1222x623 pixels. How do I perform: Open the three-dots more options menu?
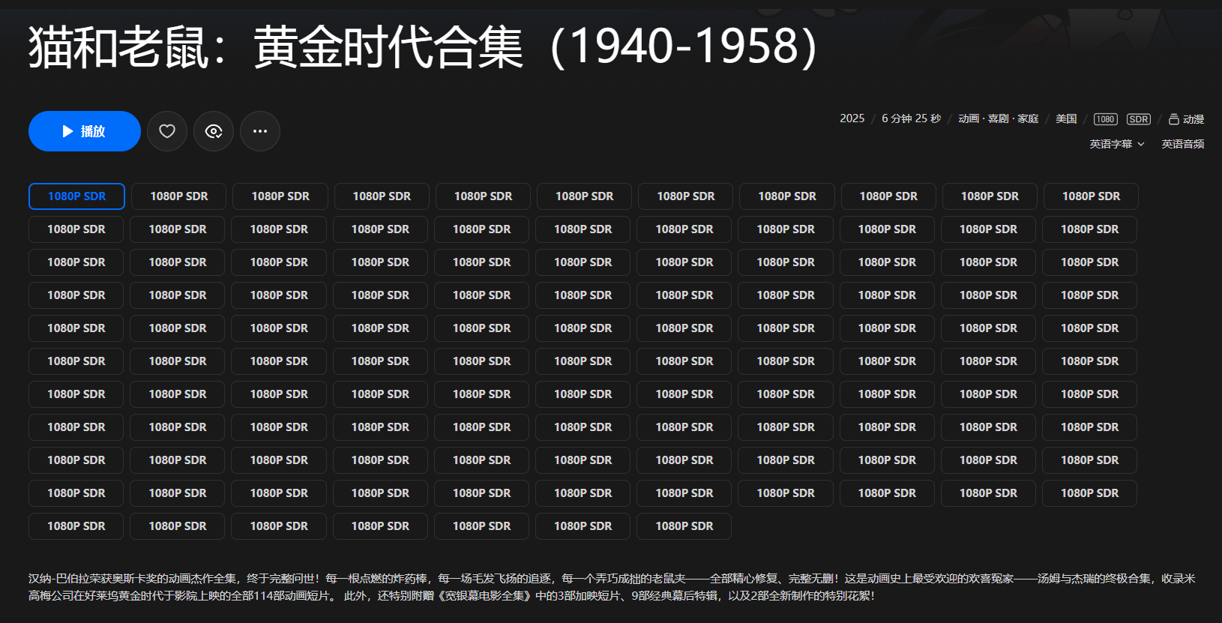pyautogui.click(x=260, y=131)
